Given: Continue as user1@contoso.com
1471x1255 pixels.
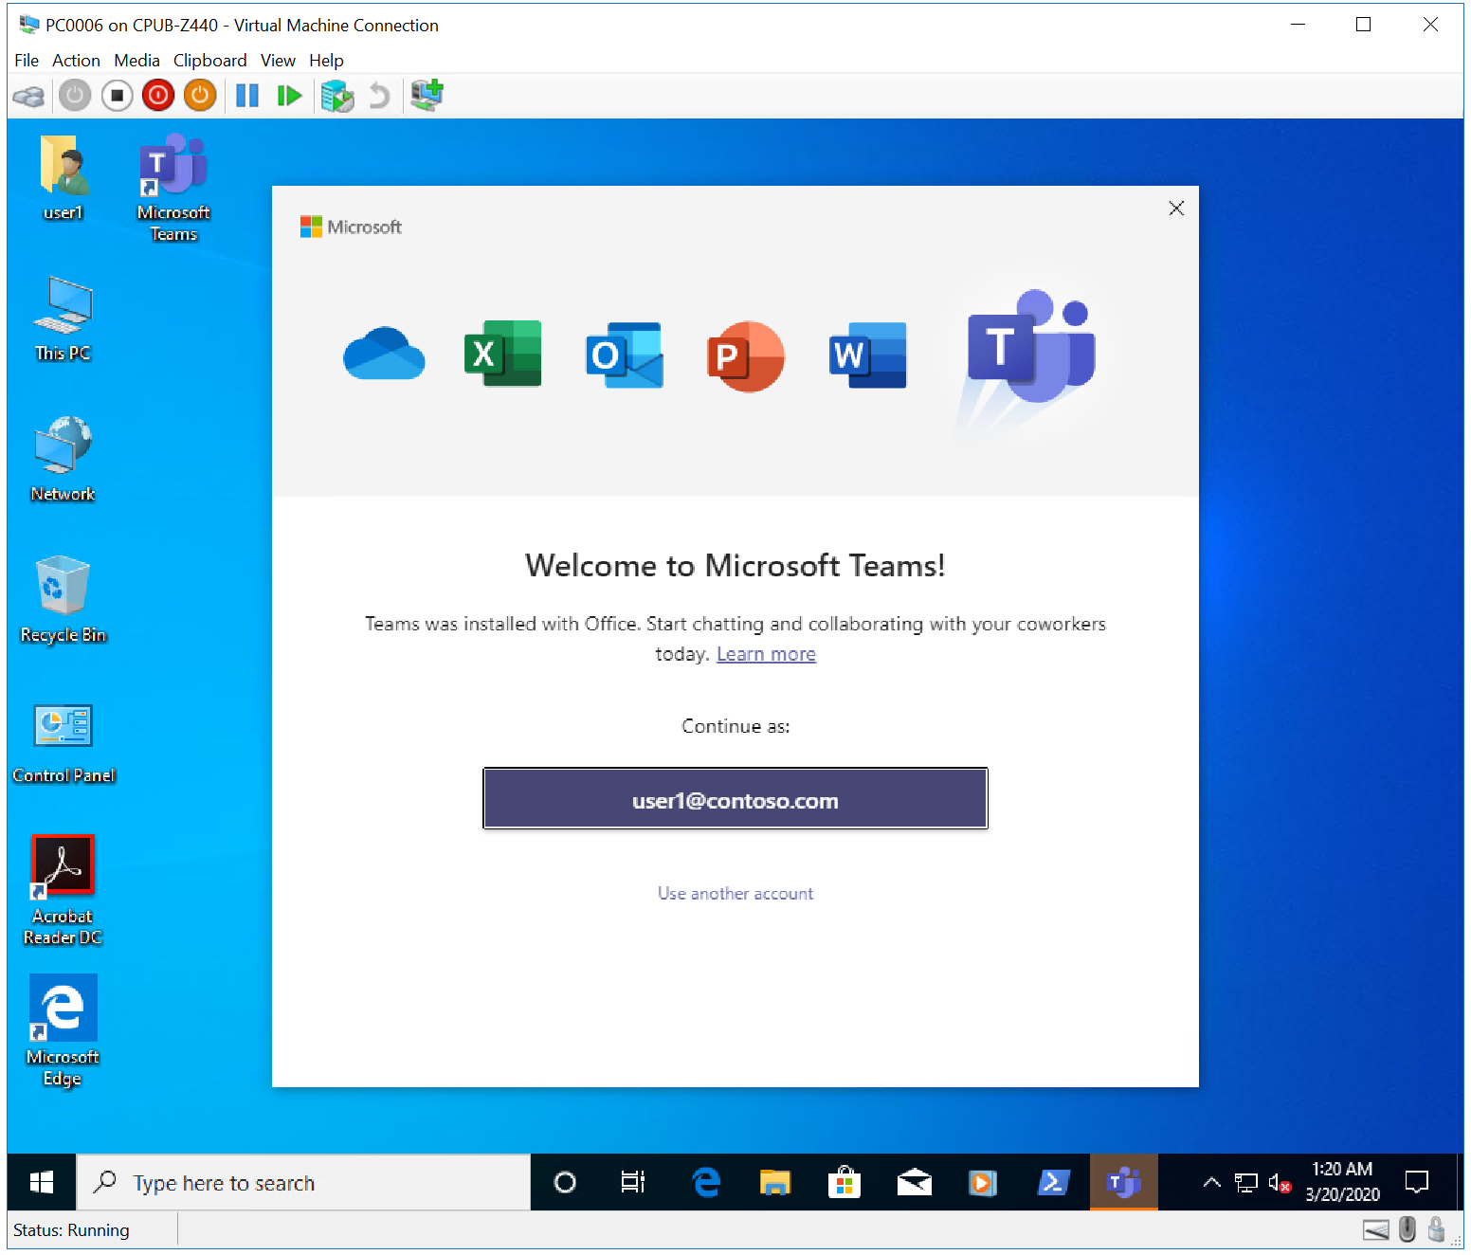Looking at the screenshot, I should [735, 799].
